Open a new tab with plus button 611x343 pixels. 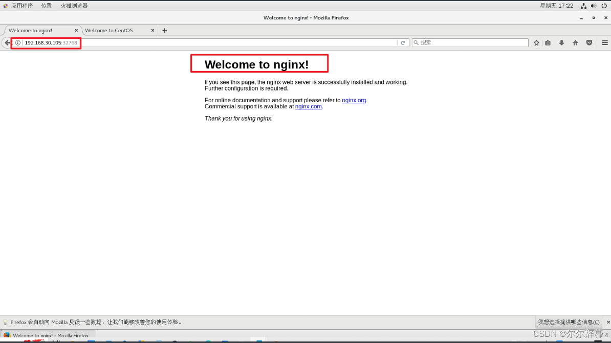tap(164, 30)
